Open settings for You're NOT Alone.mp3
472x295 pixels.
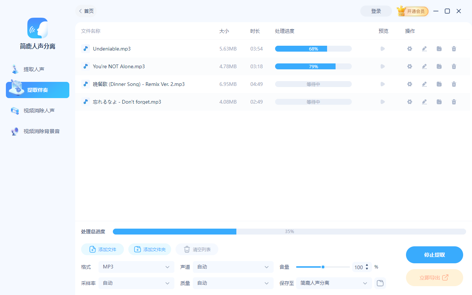coord(410,66)
